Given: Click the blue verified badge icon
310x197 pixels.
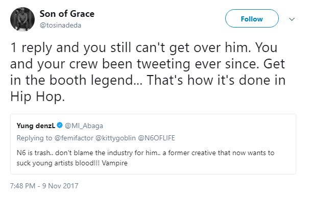Looking at the screenshot, I should [60, 125].
